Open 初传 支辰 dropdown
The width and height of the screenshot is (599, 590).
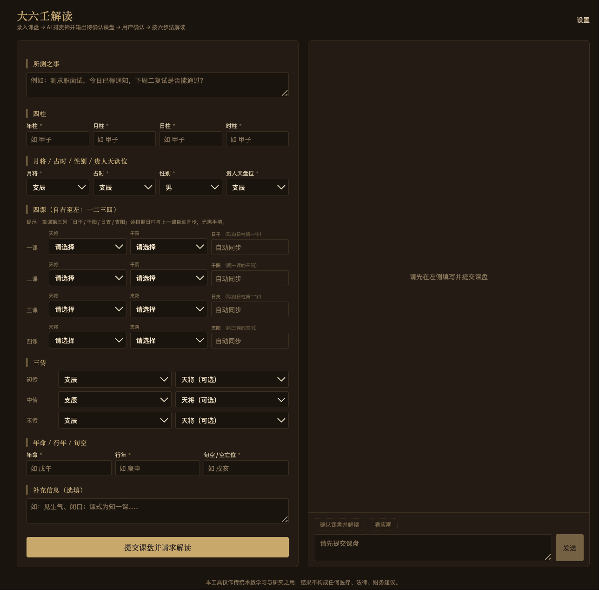(115, 379)
